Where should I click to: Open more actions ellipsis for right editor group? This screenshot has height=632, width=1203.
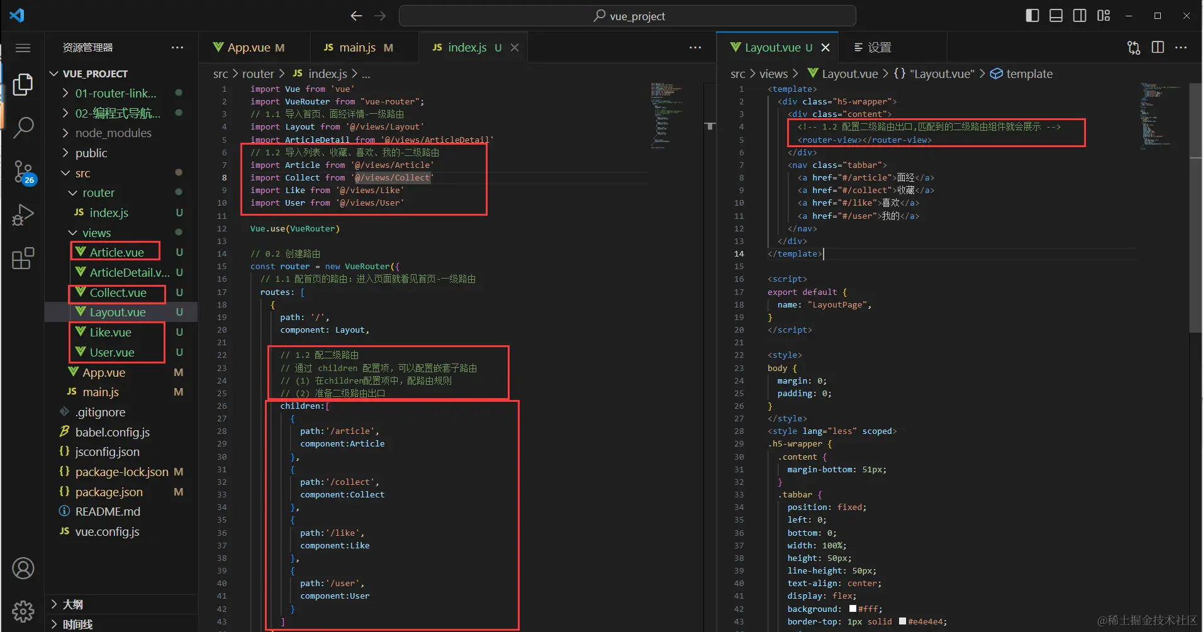click(x=1182, y=48)
